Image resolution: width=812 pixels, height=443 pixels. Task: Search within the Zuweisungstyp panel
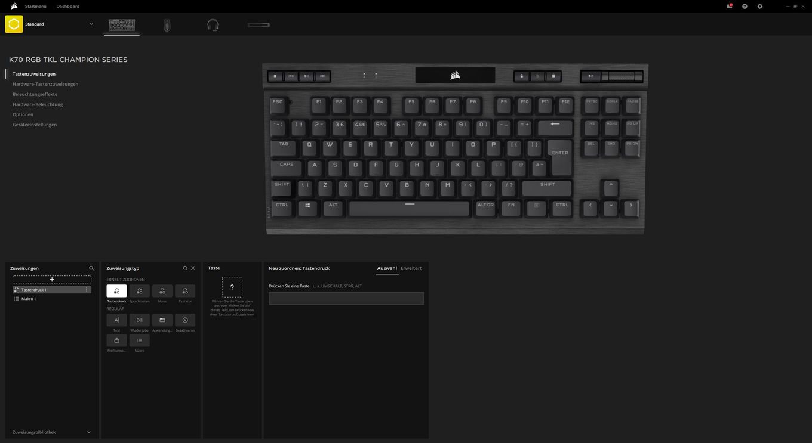pos(185,268)
